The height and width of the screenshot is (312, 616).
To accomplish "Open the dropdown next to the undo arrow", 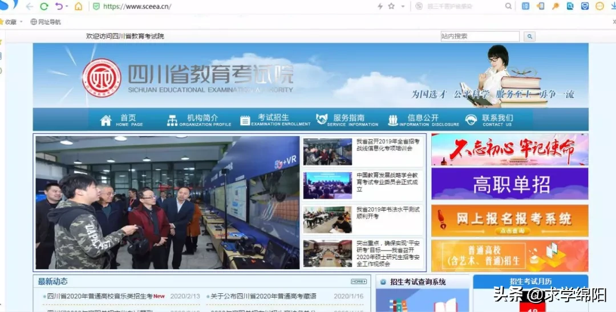I will (67, 7).
